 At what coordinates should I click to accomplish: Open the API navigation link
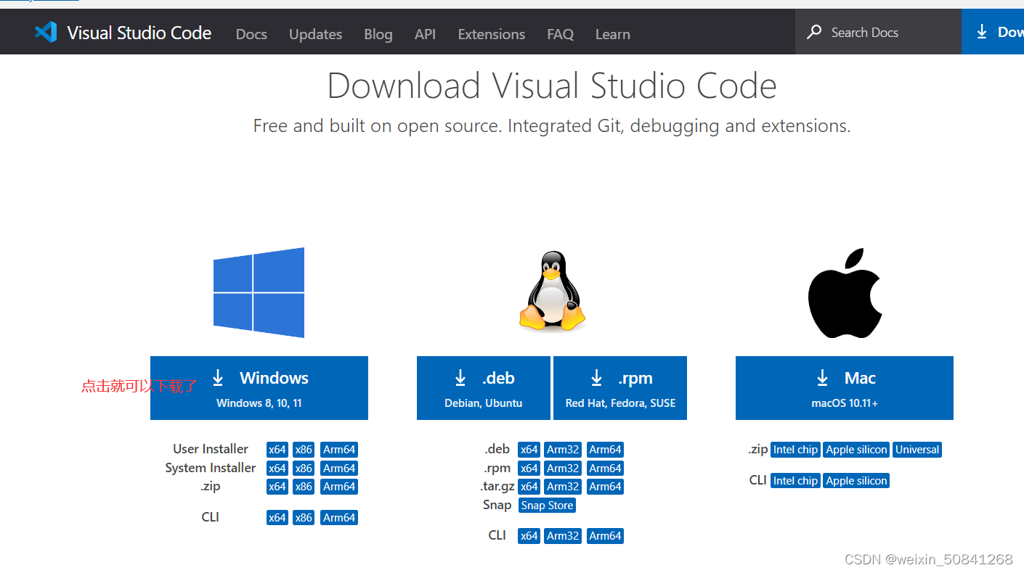pos(425,34)
